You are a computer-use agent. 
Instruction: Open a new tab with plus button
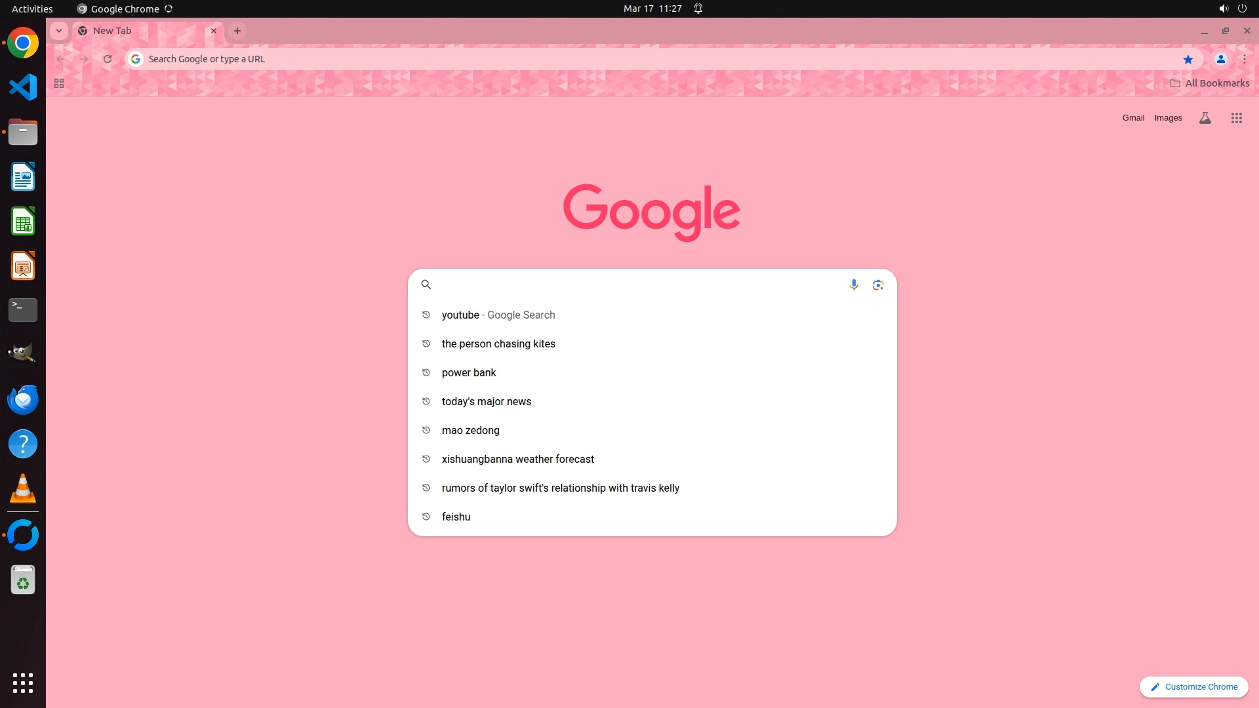[237, 31]
